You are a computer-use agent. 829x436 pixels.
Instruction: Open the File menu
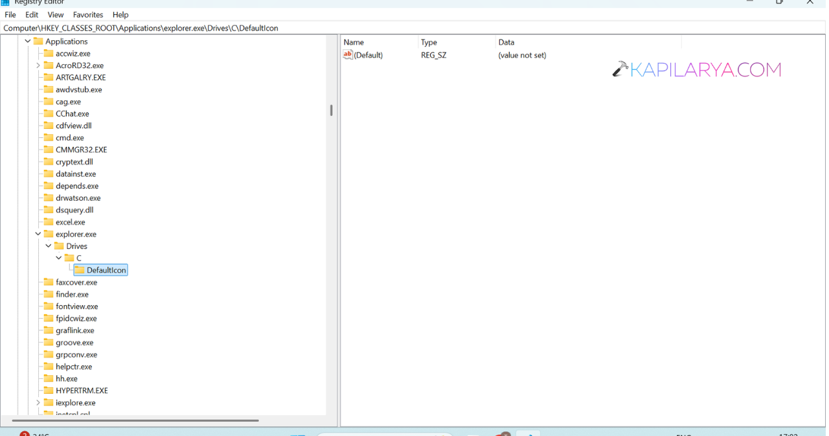[10, 14]
